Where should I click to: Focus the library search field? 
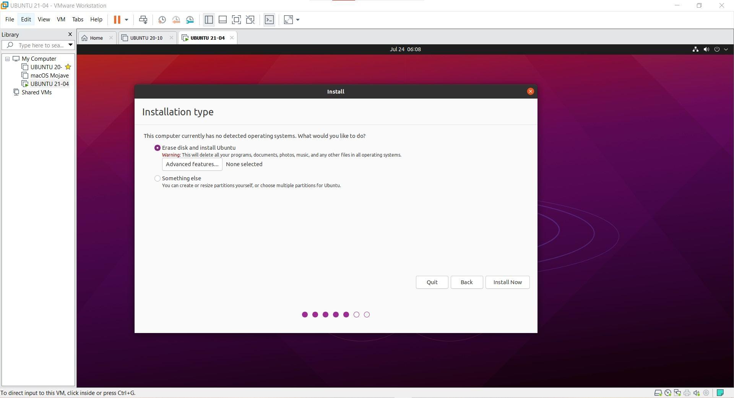tap(37, 45)
